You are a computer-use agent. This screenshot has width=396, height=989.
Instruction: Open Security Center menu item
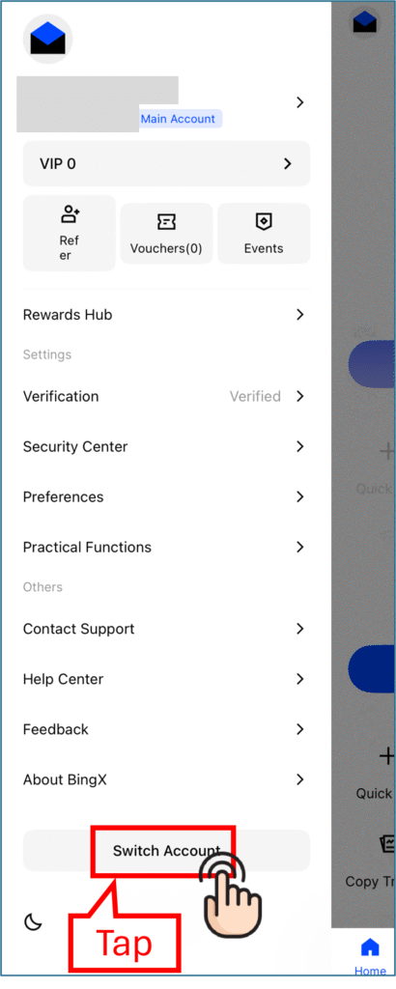point(164,446)
